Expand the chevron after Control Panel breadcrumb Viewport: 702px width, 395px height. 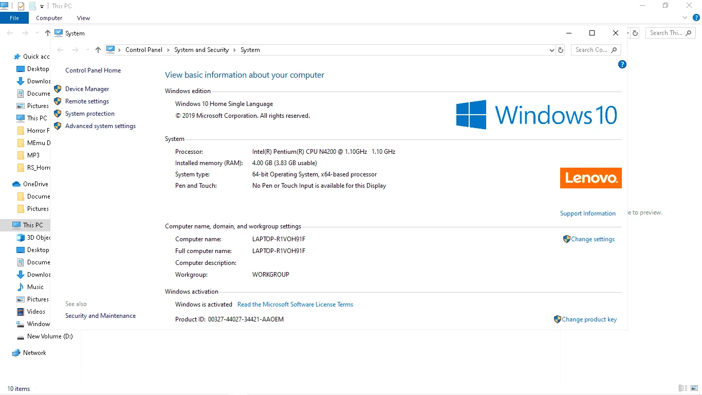pyautogui.click(x=168, y=50)
